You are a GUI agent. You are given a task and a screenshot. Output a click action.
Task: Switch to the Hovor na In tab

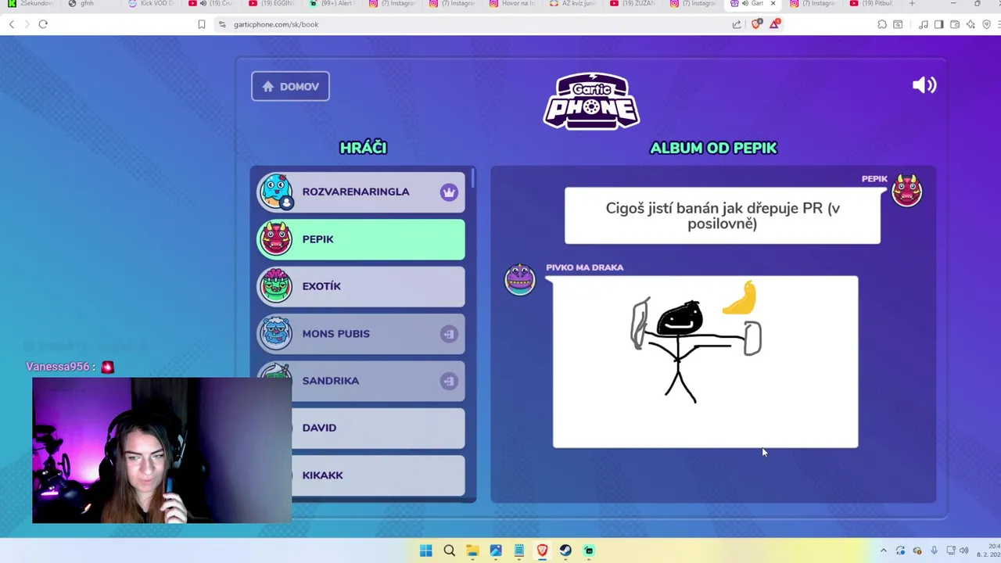[512, 4]
